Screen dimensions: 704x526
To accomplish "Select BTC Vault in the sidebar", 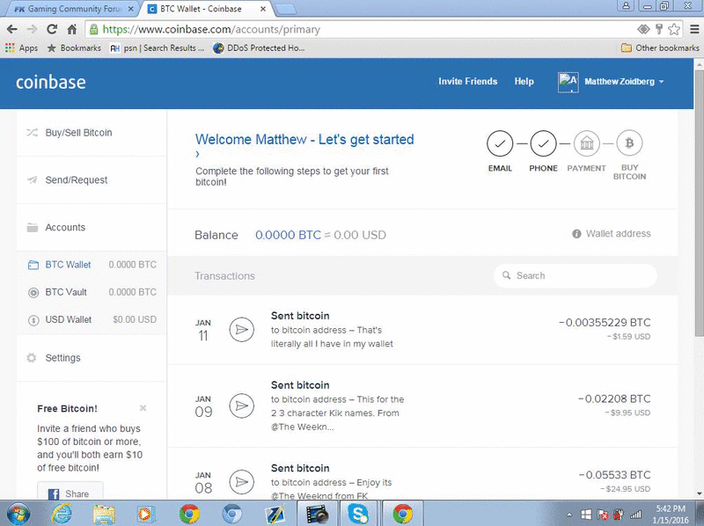I will tap(92, 292).
